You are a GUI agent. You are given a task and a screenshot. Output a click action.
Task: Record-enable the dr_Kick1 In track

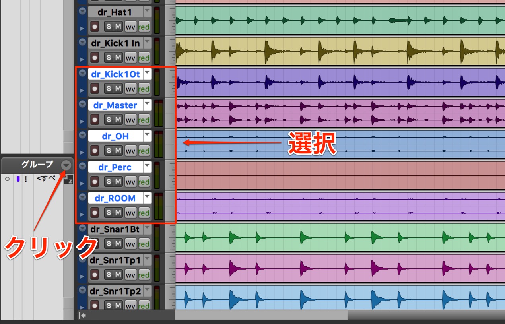pos(95,58)
